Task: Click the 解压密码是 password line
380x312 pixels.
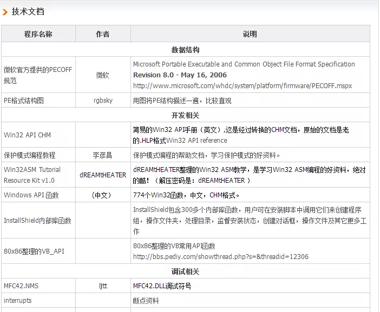Action: (192, 181)
